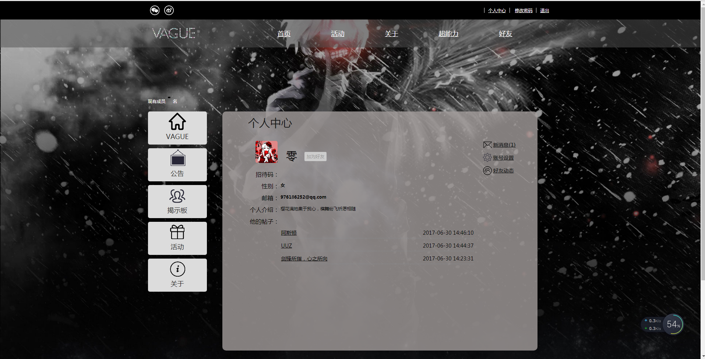The image size is (705, 359).
Task: Click timestamp 2017-06-30 14:46:10
Action: click(x=448, y=233)
